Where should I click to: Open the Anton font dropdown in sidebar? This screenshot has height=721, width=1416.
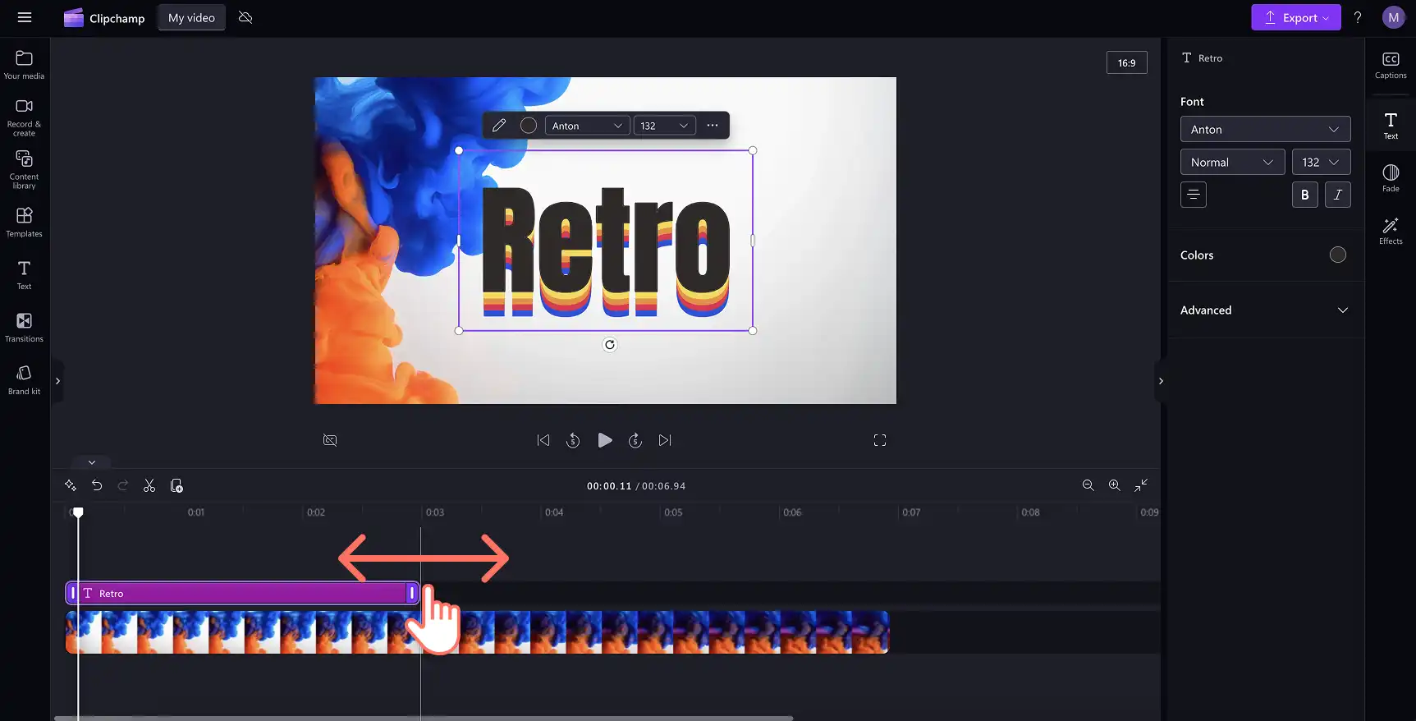click(1265, 129)
